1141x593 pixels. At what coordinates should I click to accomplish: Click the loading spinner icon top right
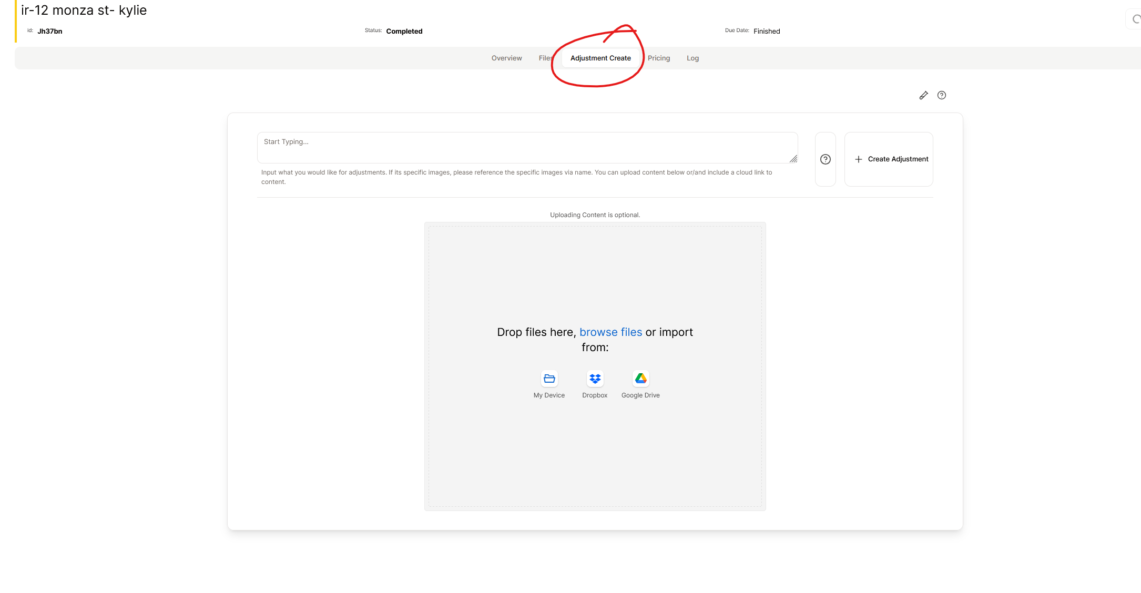(1136, 19)
